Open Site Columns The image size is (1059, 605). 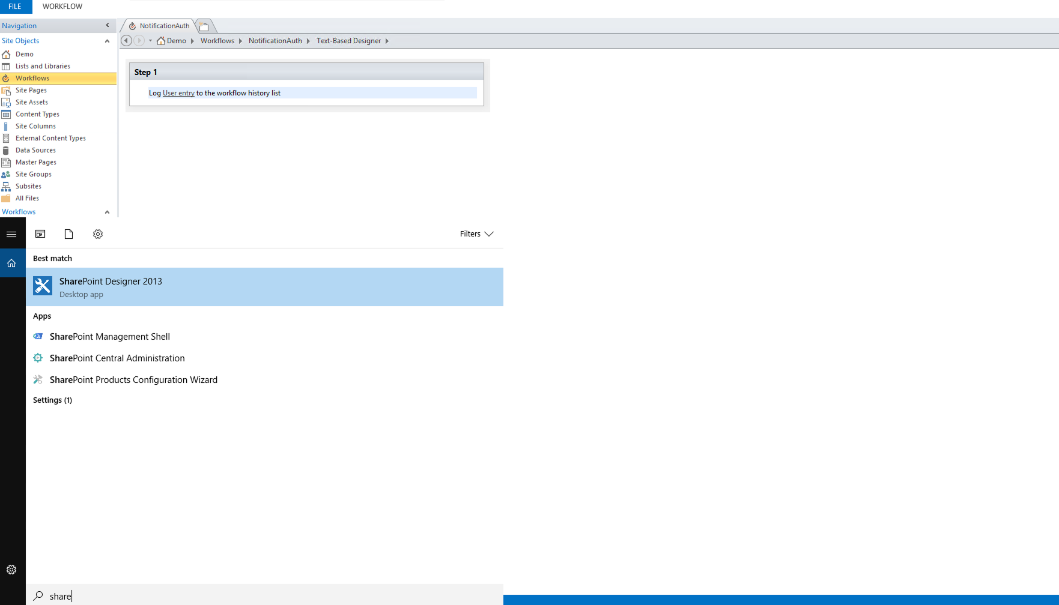point(35,126)
